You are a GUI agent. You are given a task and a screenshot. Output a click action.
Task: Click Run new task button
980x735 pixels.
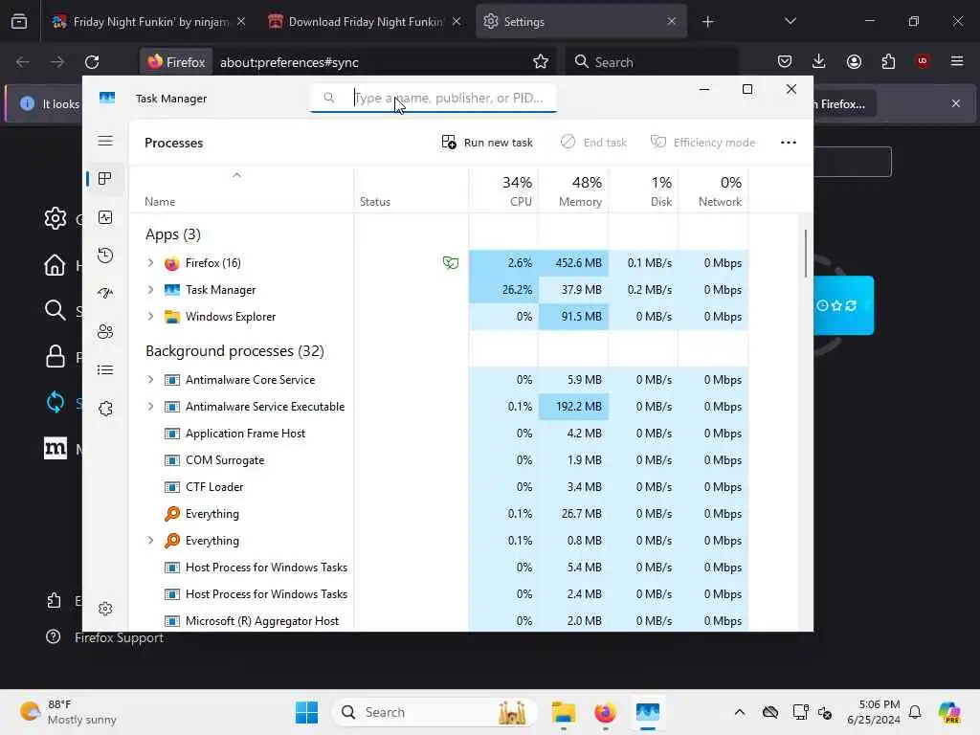tap(487, 143)
